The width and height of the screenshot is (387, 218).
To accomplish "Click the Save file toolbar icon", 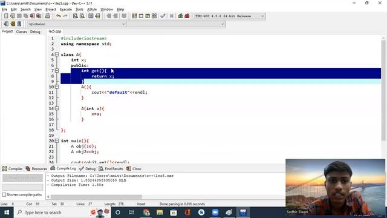I will click(x=19, y=16).
